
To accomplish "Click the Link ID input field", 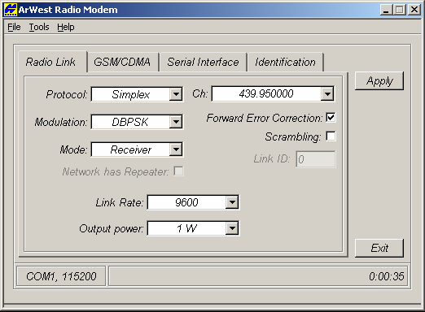I will coord(316,159).
